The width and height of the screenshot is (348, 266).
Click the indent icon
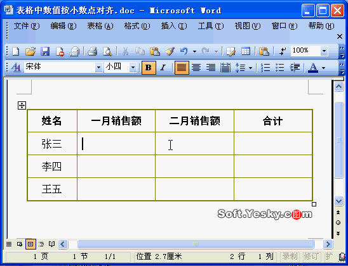coord(295,68)
